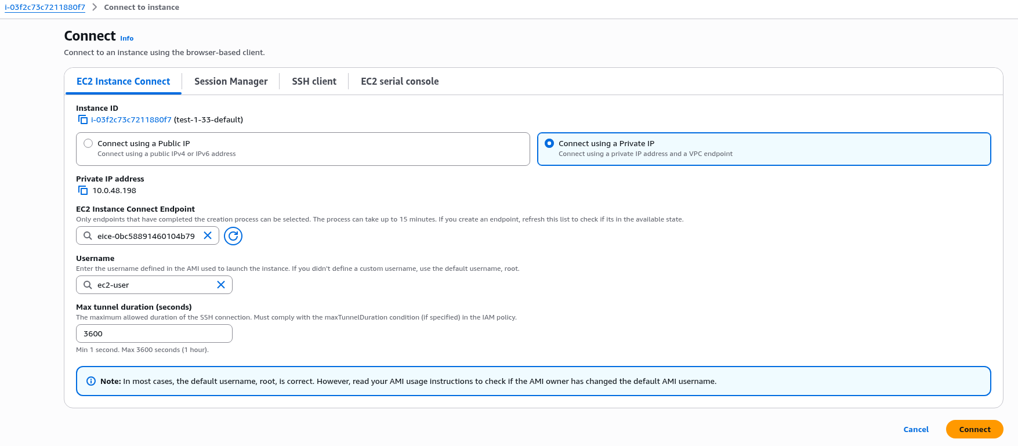The width and height of the screenshot is (1018, 446).
Task: Click the search icon in the username field
Action: click(88, 285)
